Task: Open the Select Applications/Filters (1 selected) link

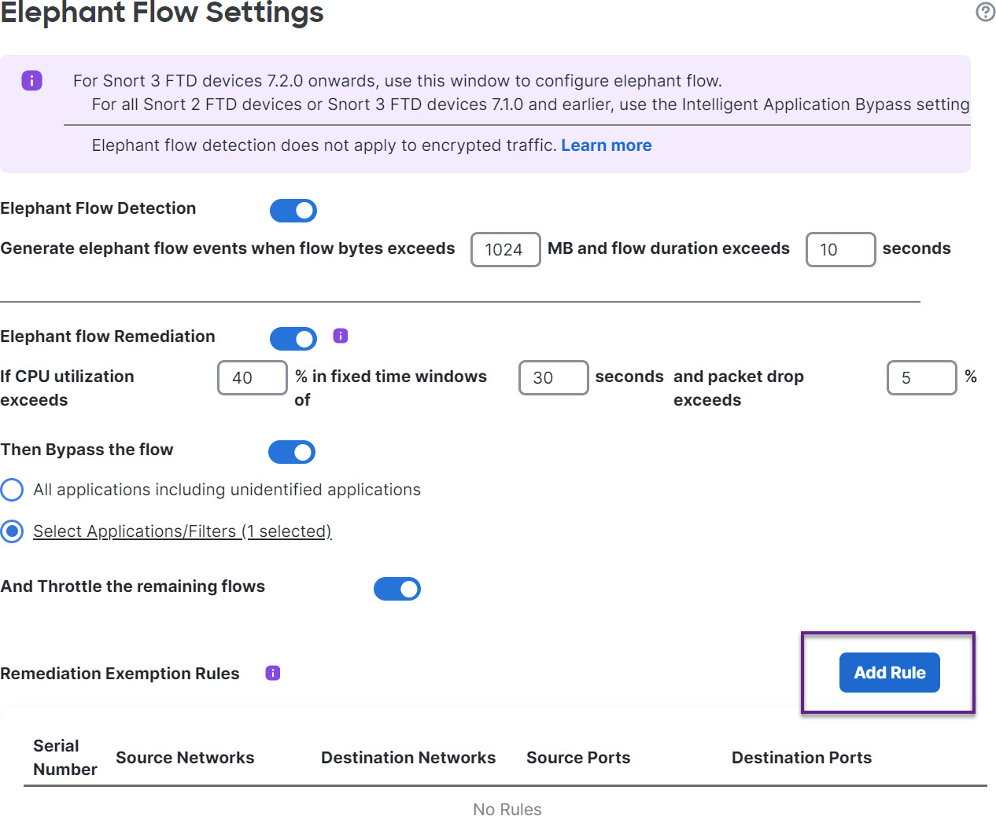Action: [x=182, y=531]
